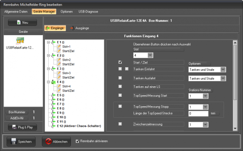
Task: Switch to Allgemeine Daten tab
Action: pyautogui.click(x=16, y=12)
